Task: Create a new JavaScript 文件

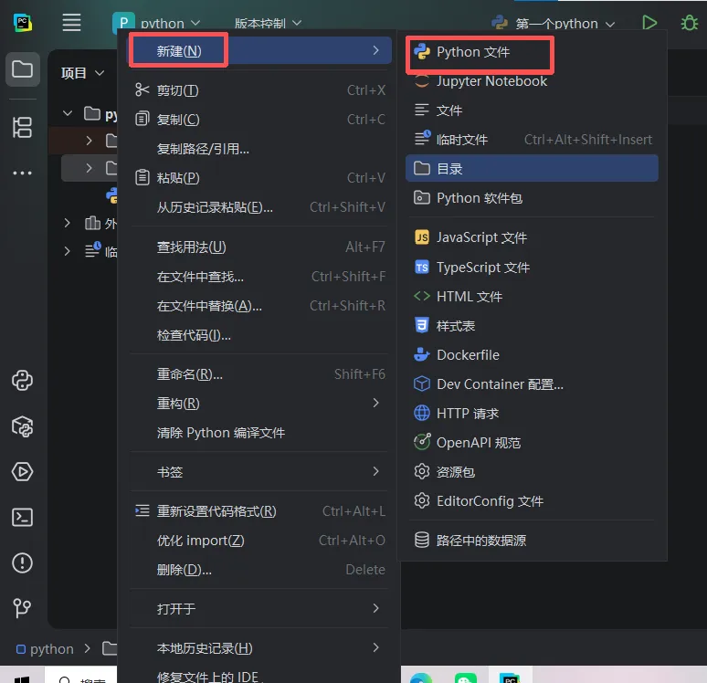Action: [532, 237]
